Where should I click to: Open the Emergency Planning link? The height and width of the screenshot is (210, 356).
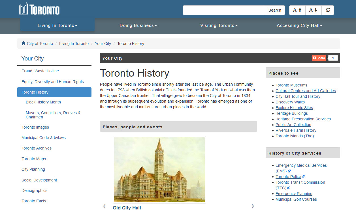(294, 194)
